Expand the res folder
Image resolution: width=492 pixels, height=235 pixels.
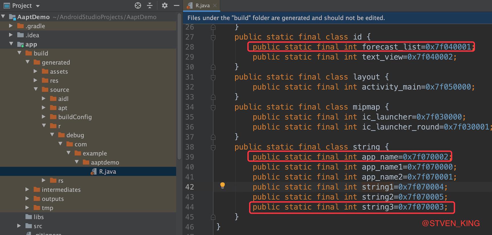click(x=36, y=80)
